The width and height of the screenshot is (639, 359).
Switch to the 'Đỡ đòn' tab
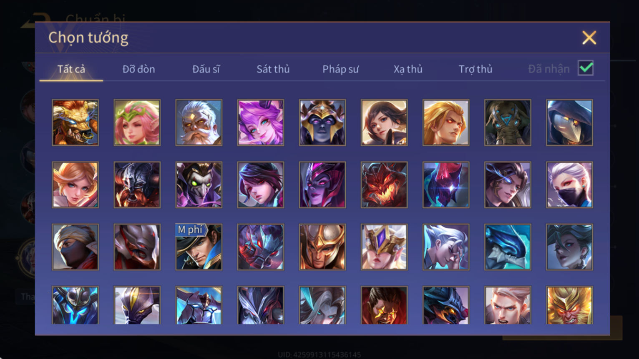139,69
